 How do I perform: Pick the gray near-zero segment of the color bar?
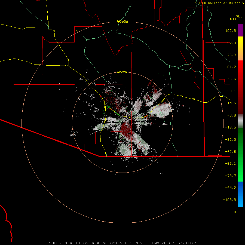pos(240,121)
